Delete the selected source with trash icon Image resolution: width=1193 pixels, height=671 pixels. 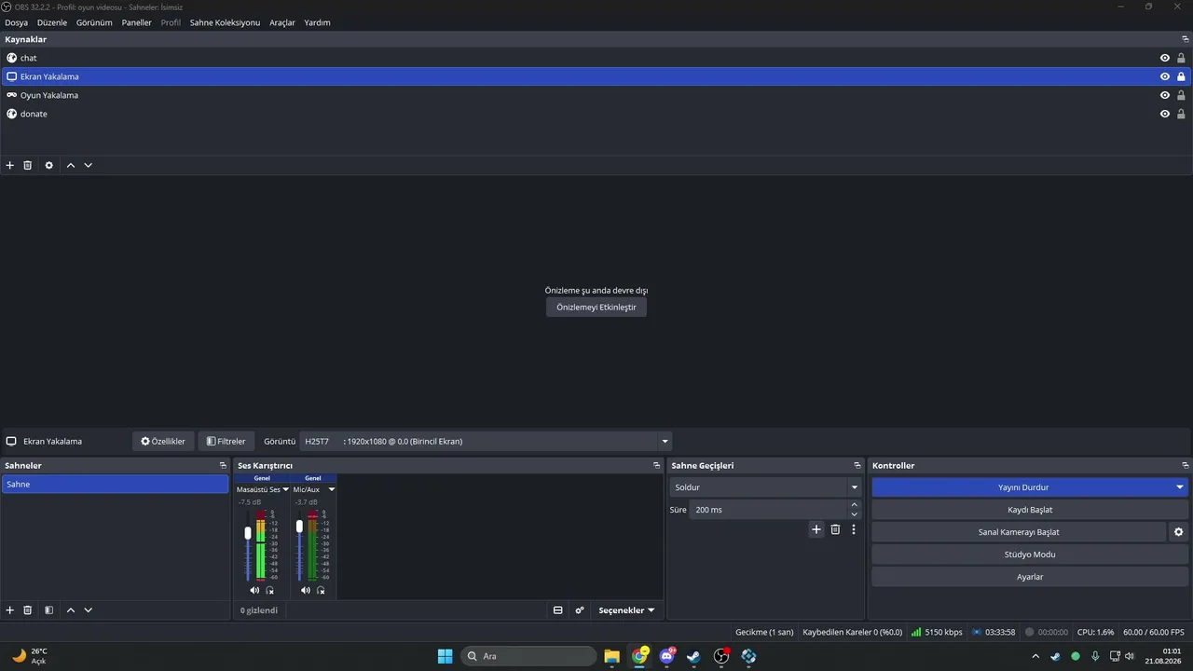point(28,165)
